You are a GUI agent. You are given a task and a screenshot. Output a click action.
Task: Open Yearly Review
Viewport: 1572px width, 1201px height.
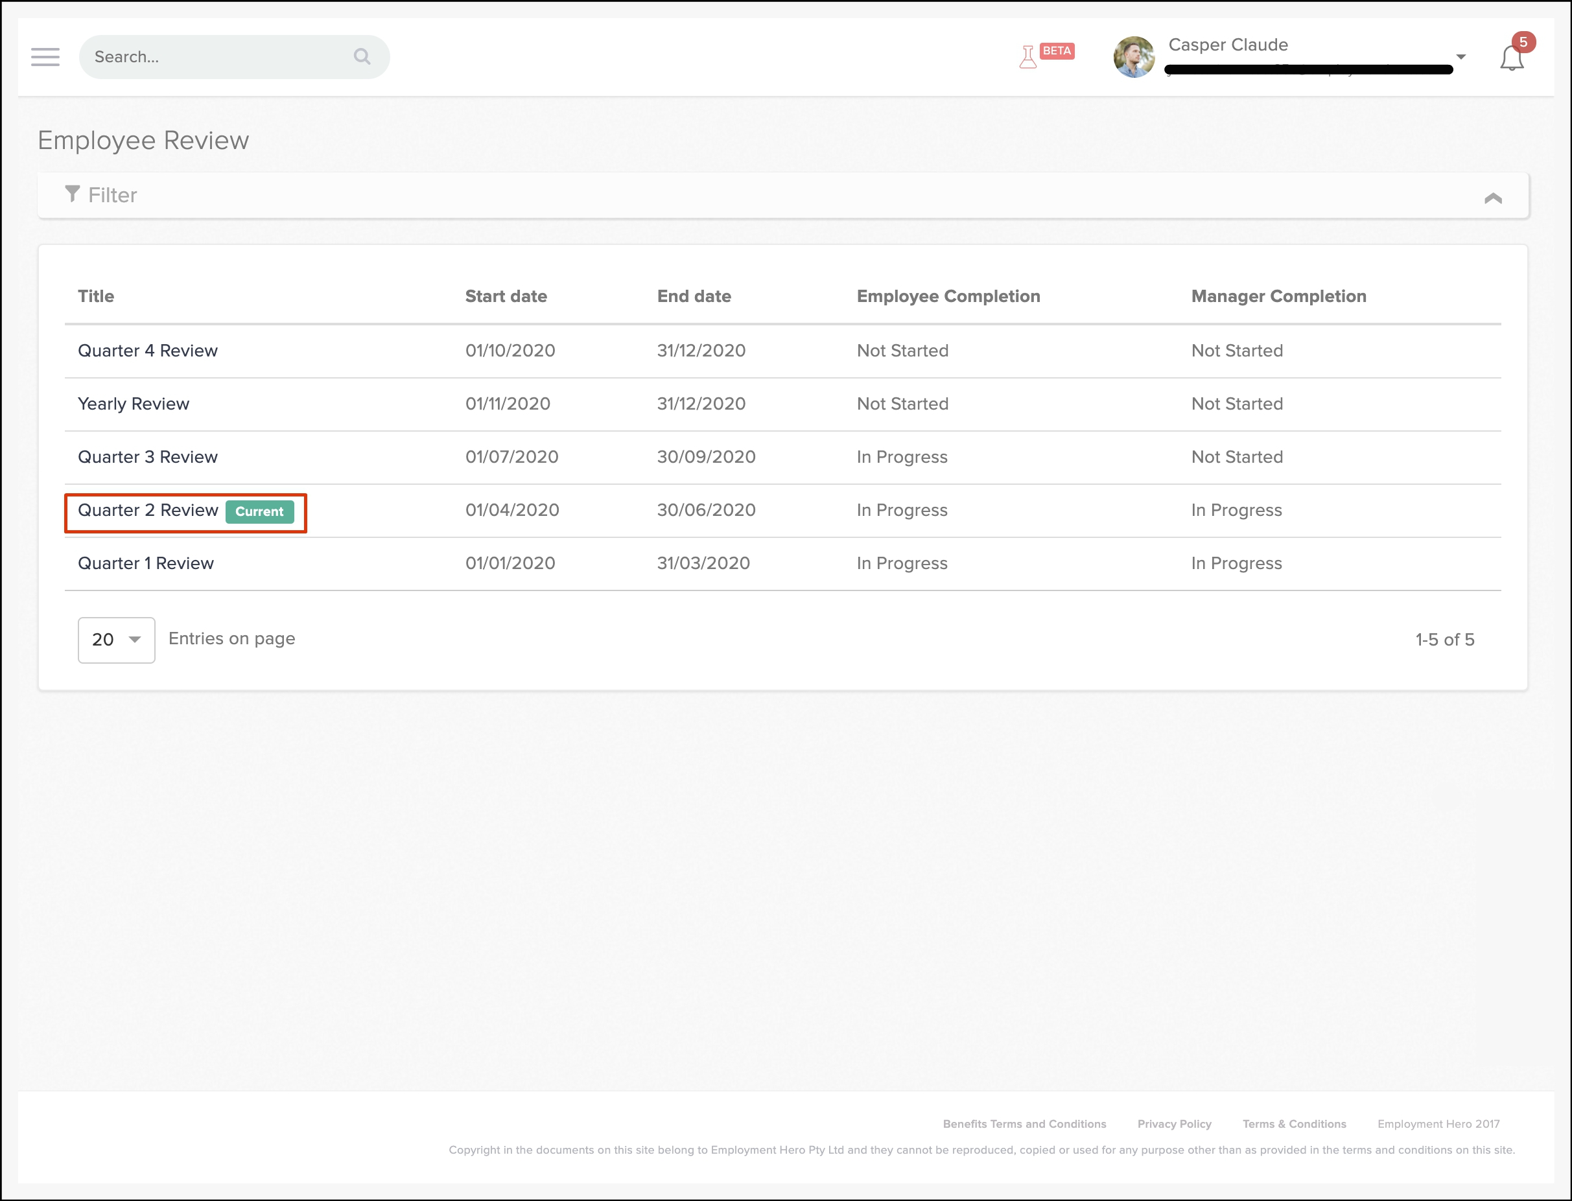click(134, 404)
